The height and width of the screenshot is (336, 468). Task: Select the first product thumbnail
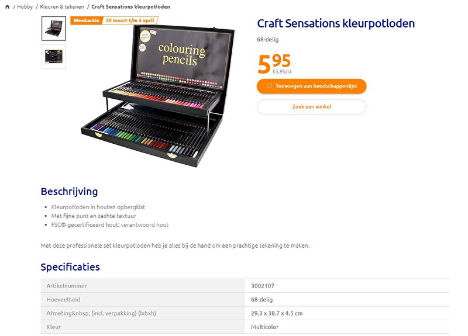pos(54,28)
